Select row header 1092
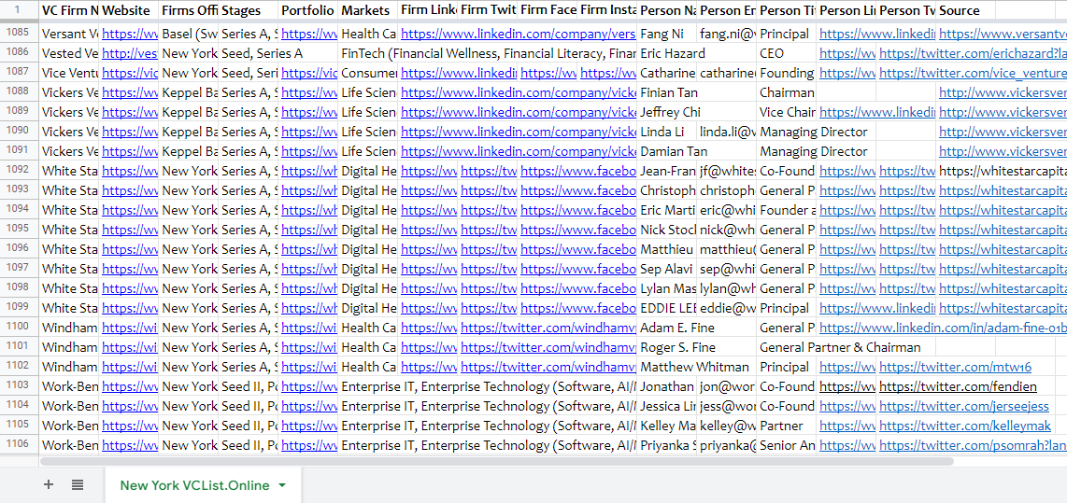Screen dimensions: 1067x503 tap(19, 169)
